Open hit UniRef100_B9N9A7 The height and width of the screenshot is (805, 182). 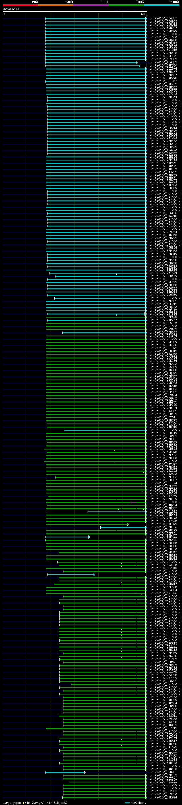coord(163,28)
